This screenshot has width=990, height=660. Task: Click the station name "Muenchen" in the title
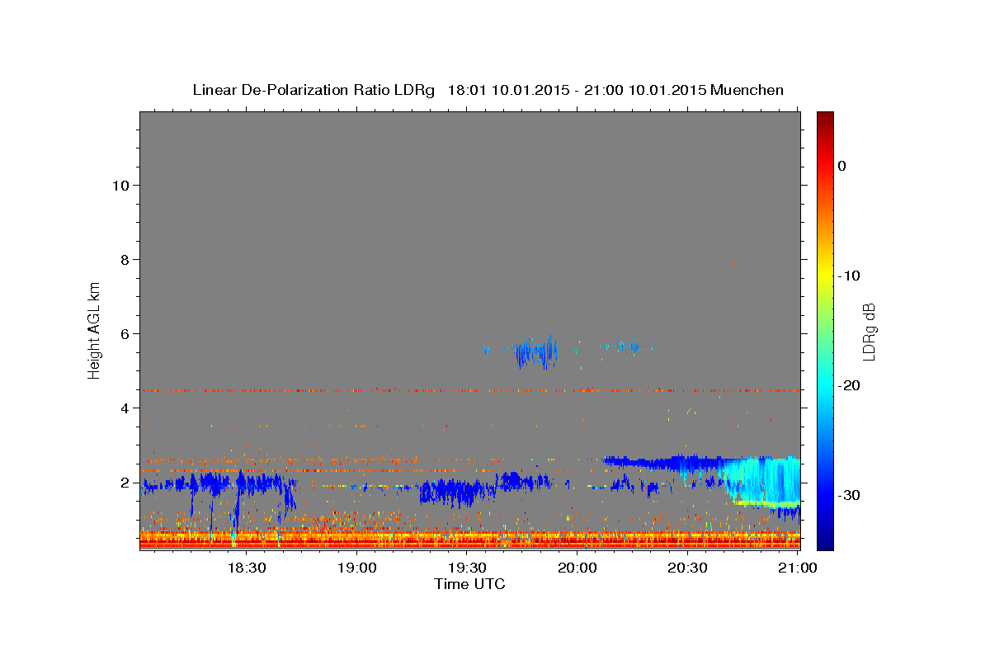pos(747,90)
